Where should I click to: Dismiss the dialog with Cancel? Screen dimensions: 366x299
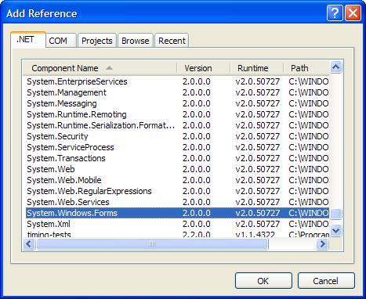click(x=326, y=281)
